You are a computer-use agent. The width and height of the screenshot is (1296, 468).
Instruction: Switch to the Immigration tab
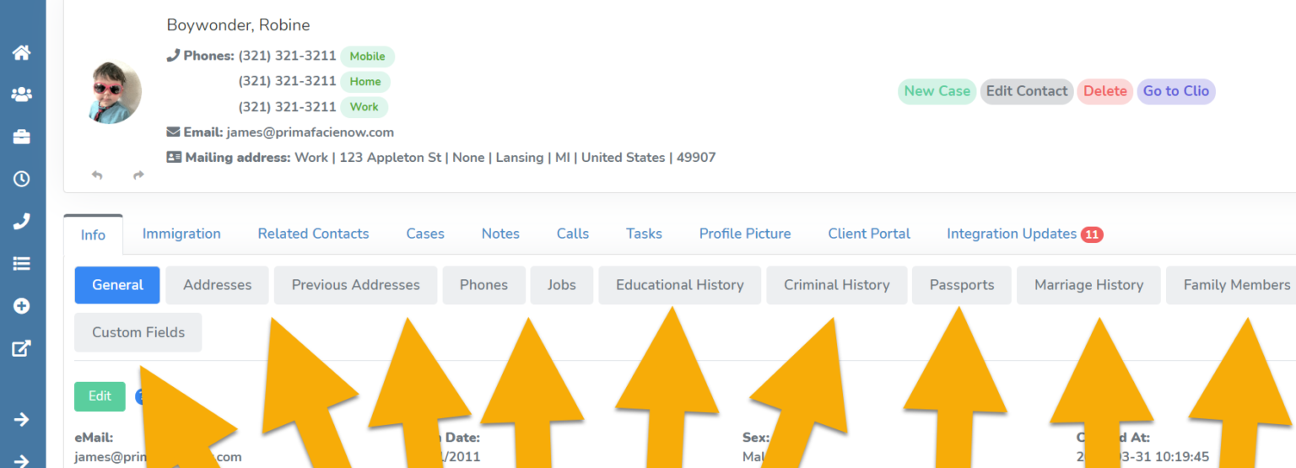(181, 234)
